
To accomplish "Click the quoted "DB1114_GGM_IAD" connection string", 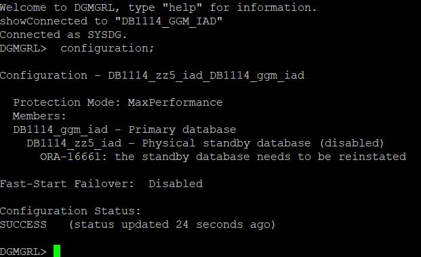I will [x=169, y=21].
